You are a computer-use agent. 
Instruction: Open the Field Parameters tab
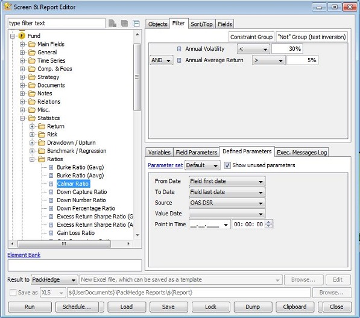point(197,152)
